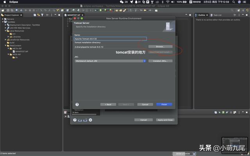Minimize the Project Explorer view

click(x=55, y=15)
